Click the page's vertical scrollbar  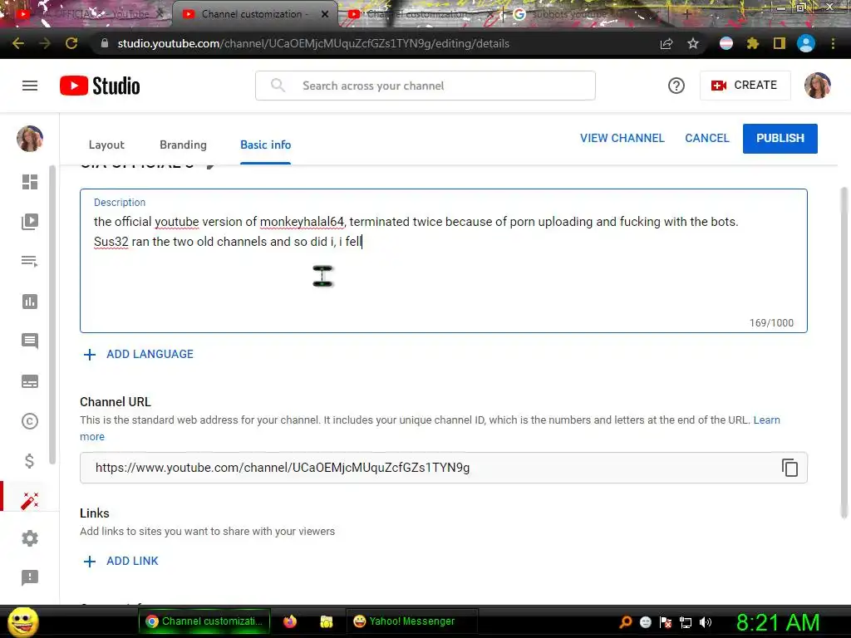pyautogui.click(x=844, y=352)
